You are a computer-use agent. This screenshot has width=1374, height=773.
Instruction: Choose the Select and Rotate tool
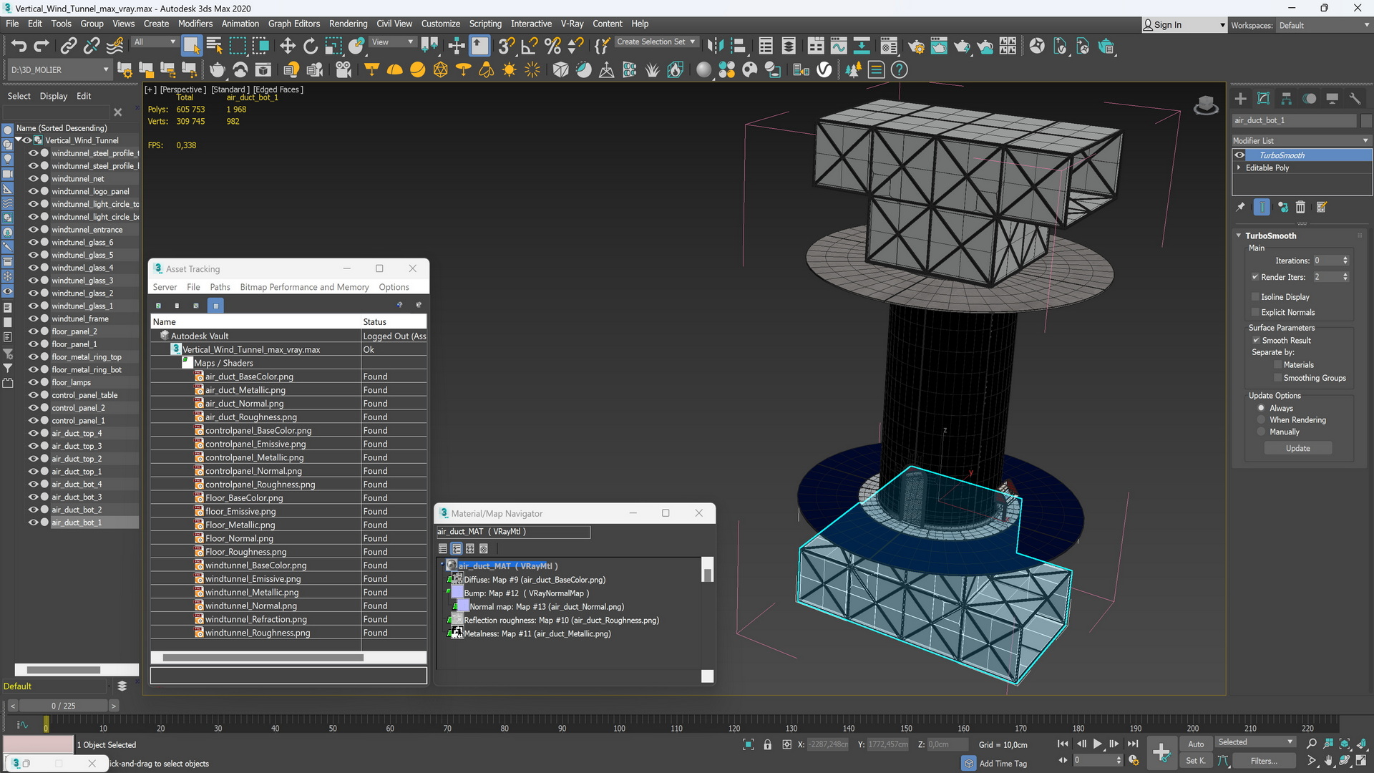[311, 47]
